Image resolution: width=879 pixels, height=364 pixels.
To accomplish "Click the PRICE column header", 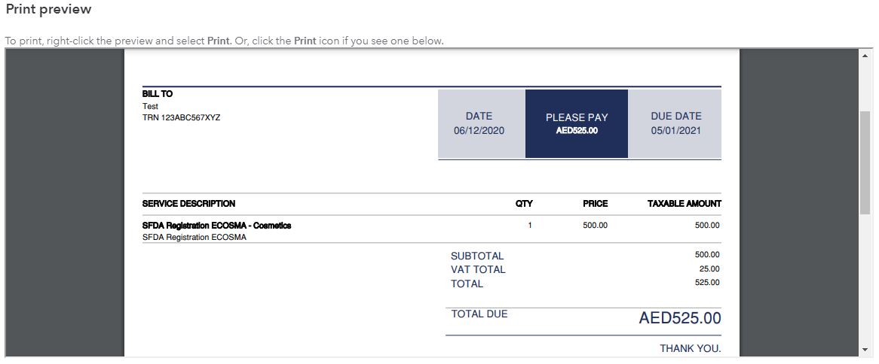I will pyautogui.click(x=595, y=204).
